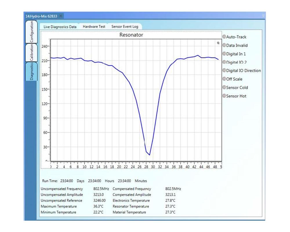This screenshot has height=232, width=290.
Task: Click the small zoom icon in chart corner
Action: click(x=218, y=43)
